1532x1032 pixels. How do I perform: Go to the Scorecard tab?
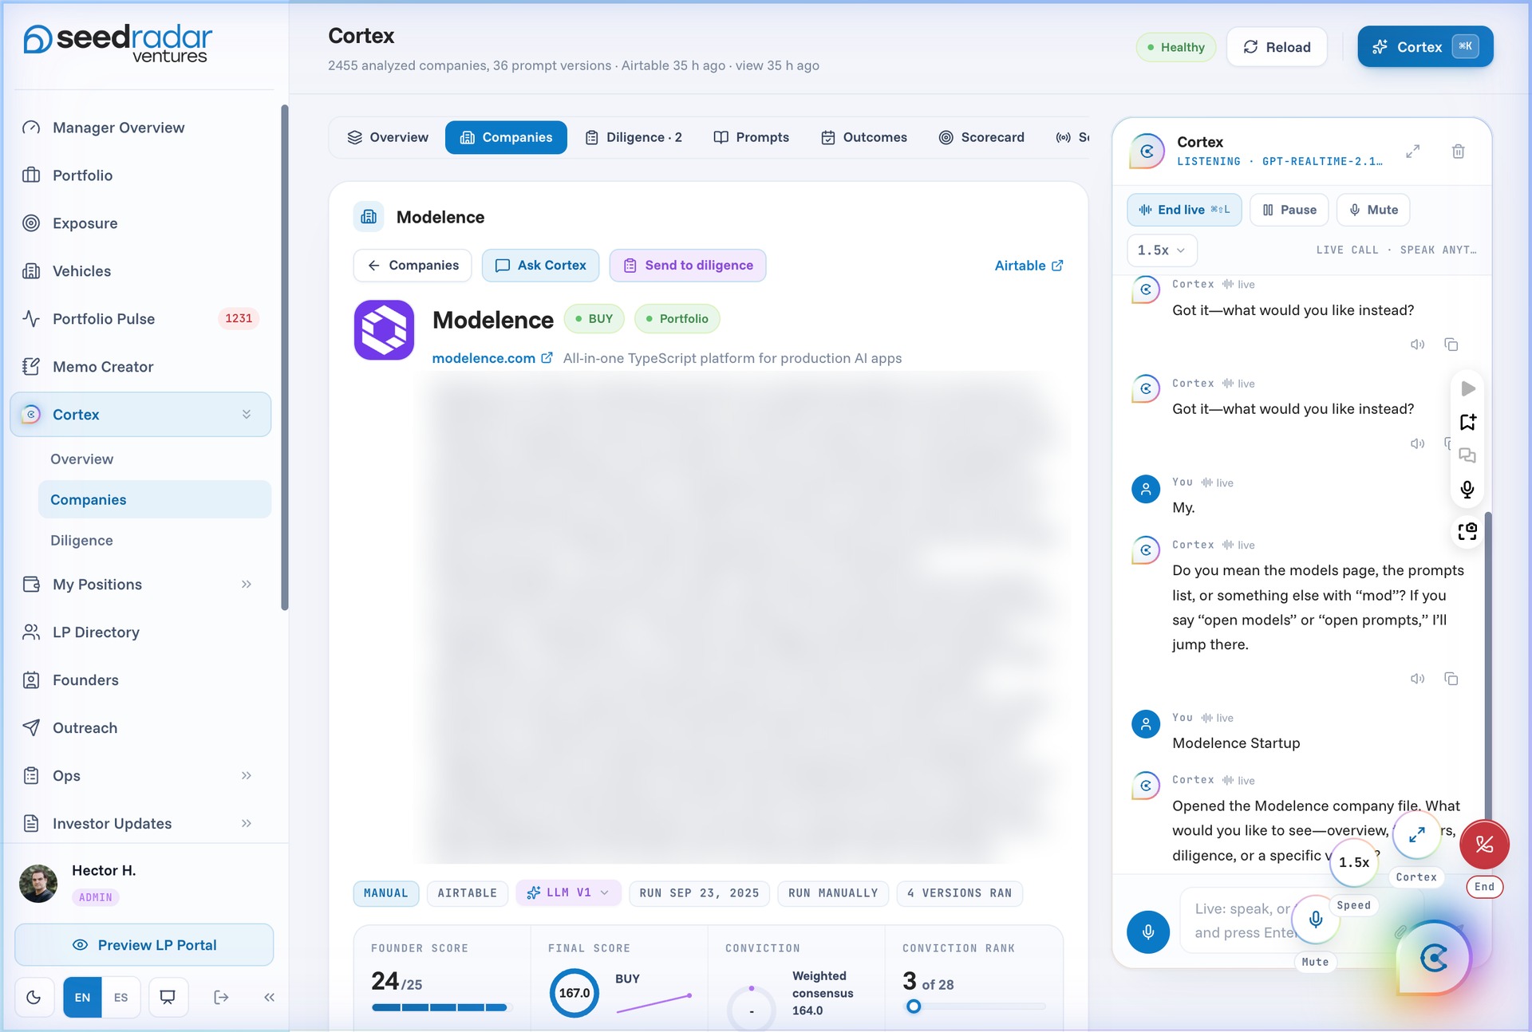[x=981, y=137]
